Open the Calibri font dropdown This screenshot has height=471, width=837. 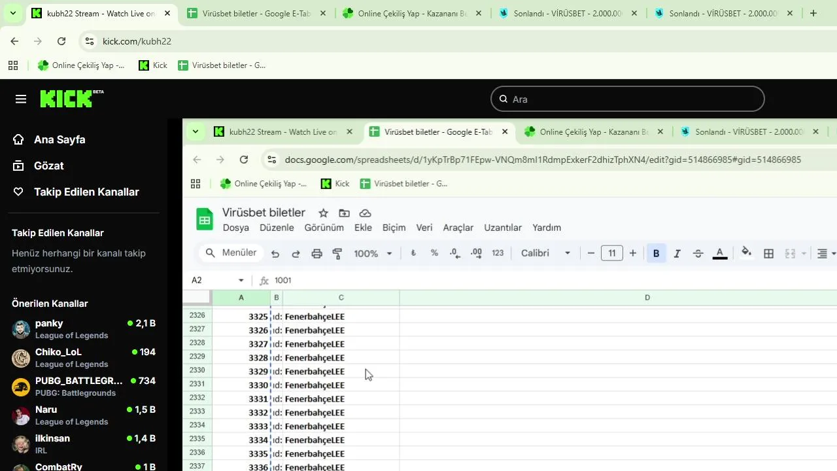tap(545, 253)
